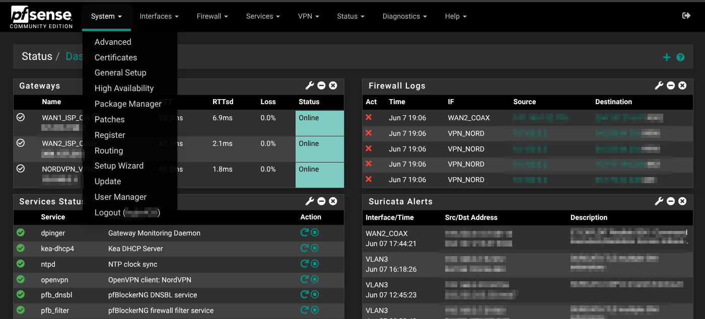Screen dimensions: 705x319
Task: Stop the dpinger service
Action: tap(315, 232)
